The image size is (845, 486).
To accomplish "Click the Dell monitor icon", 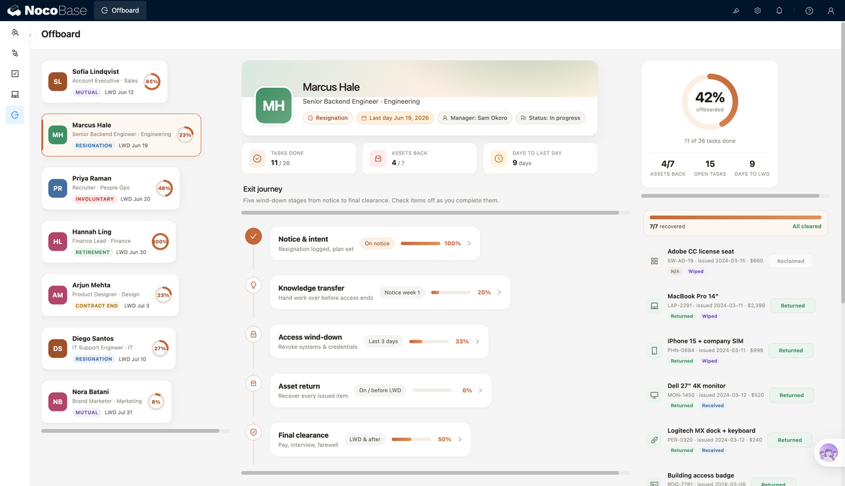I will click(x=654, y=396).
